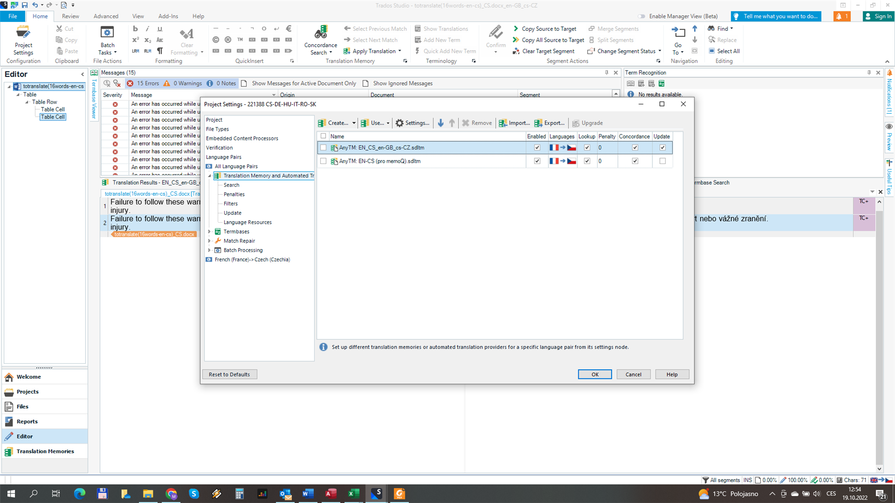Select row checkbox for EN-CS (pro memoQ).sdltm
The height and width of the screenshot is (503, 895).
pos(323,161)
